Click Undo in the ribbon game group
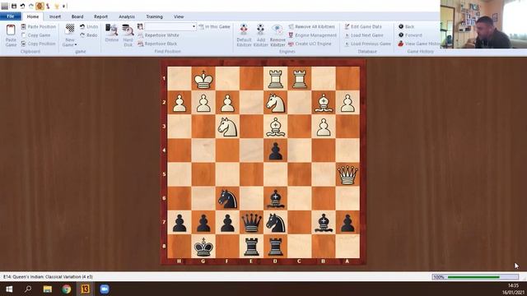 89,26
